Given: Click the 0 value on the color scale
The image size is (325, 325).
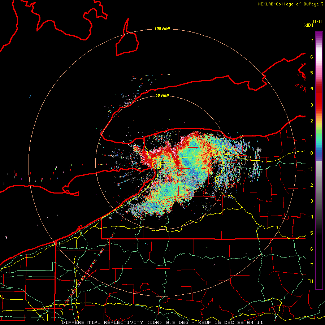Looking at the screenshot, I should tap(312, 153).
